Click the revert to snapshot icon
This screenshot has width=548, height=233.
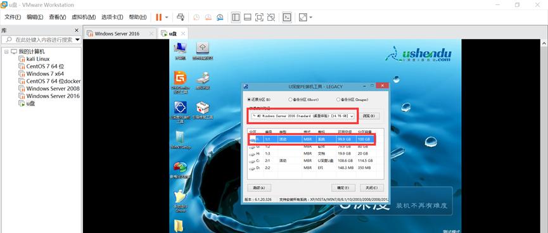coord(208,17)
